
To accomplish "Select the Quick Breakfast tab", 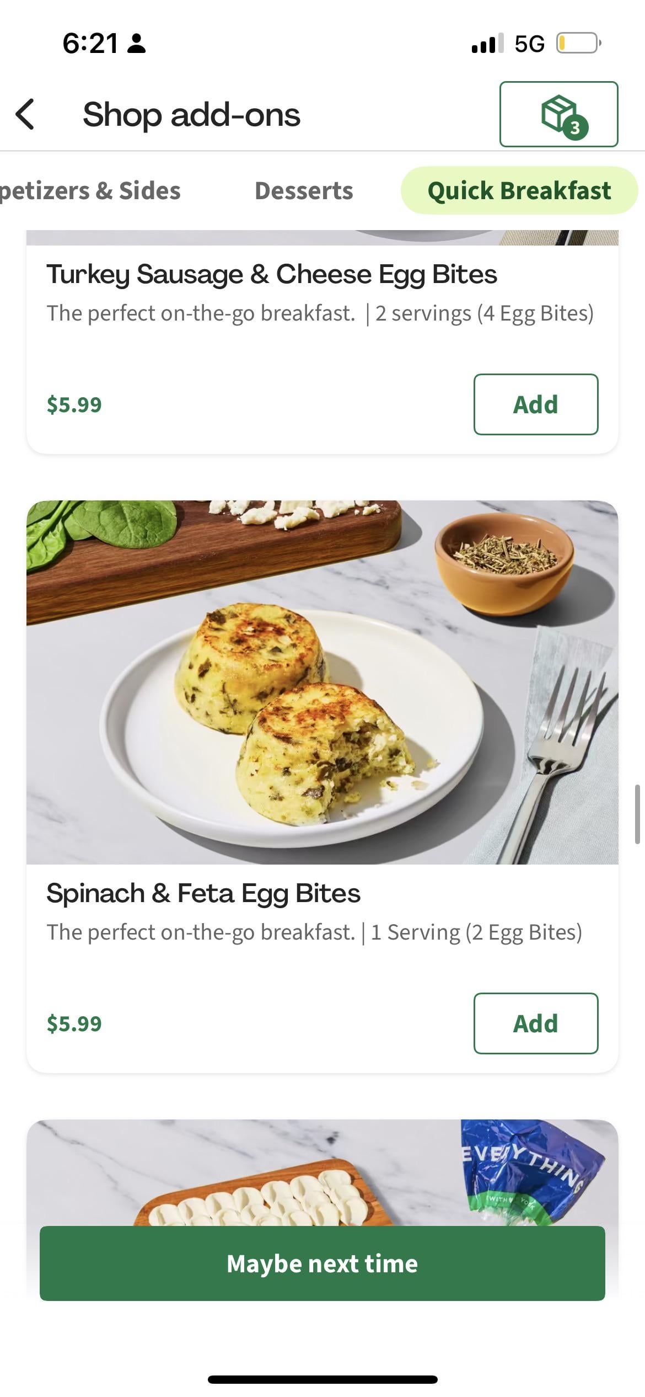I will 519,191.
